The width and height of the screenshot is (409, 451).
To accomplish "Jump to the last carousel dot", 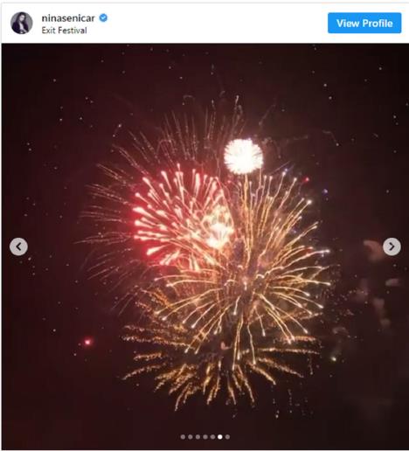I will (227, 437).
